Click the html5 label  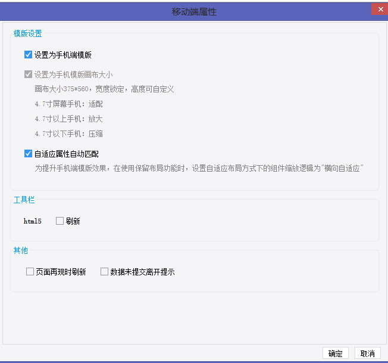pos(32,221)
